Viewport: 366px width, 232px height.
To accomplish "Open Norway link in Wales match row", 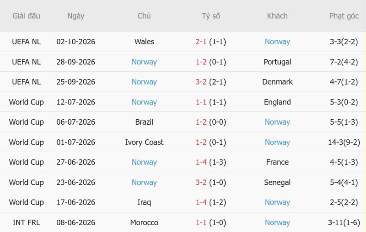I will [277, 42].
